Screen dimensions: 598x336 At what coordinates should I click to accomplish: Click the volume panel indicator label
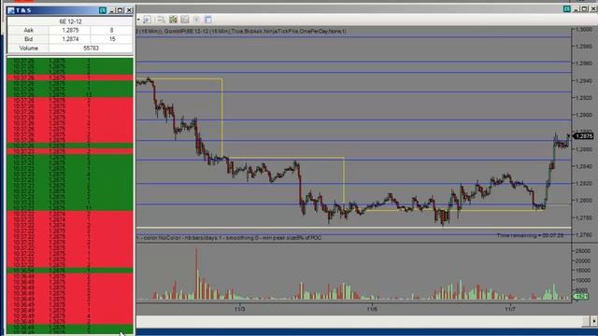[229, 238]
